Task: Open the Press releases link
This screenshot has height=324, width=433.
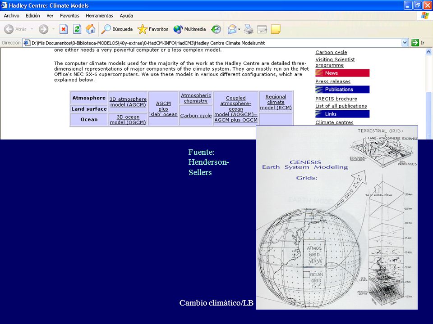Action: click(333, 81)
